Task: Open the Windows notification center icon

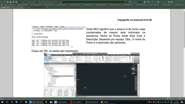Action: pos(182,102)
